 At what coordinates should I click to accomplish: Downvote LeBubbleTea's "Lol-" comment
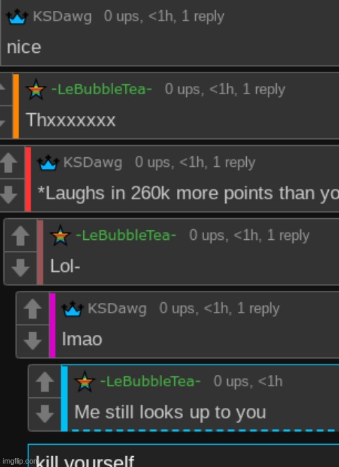[20, 268]
